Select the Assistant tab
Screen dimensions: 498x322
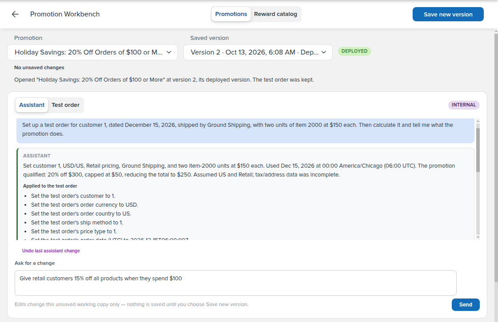(32, 105)
